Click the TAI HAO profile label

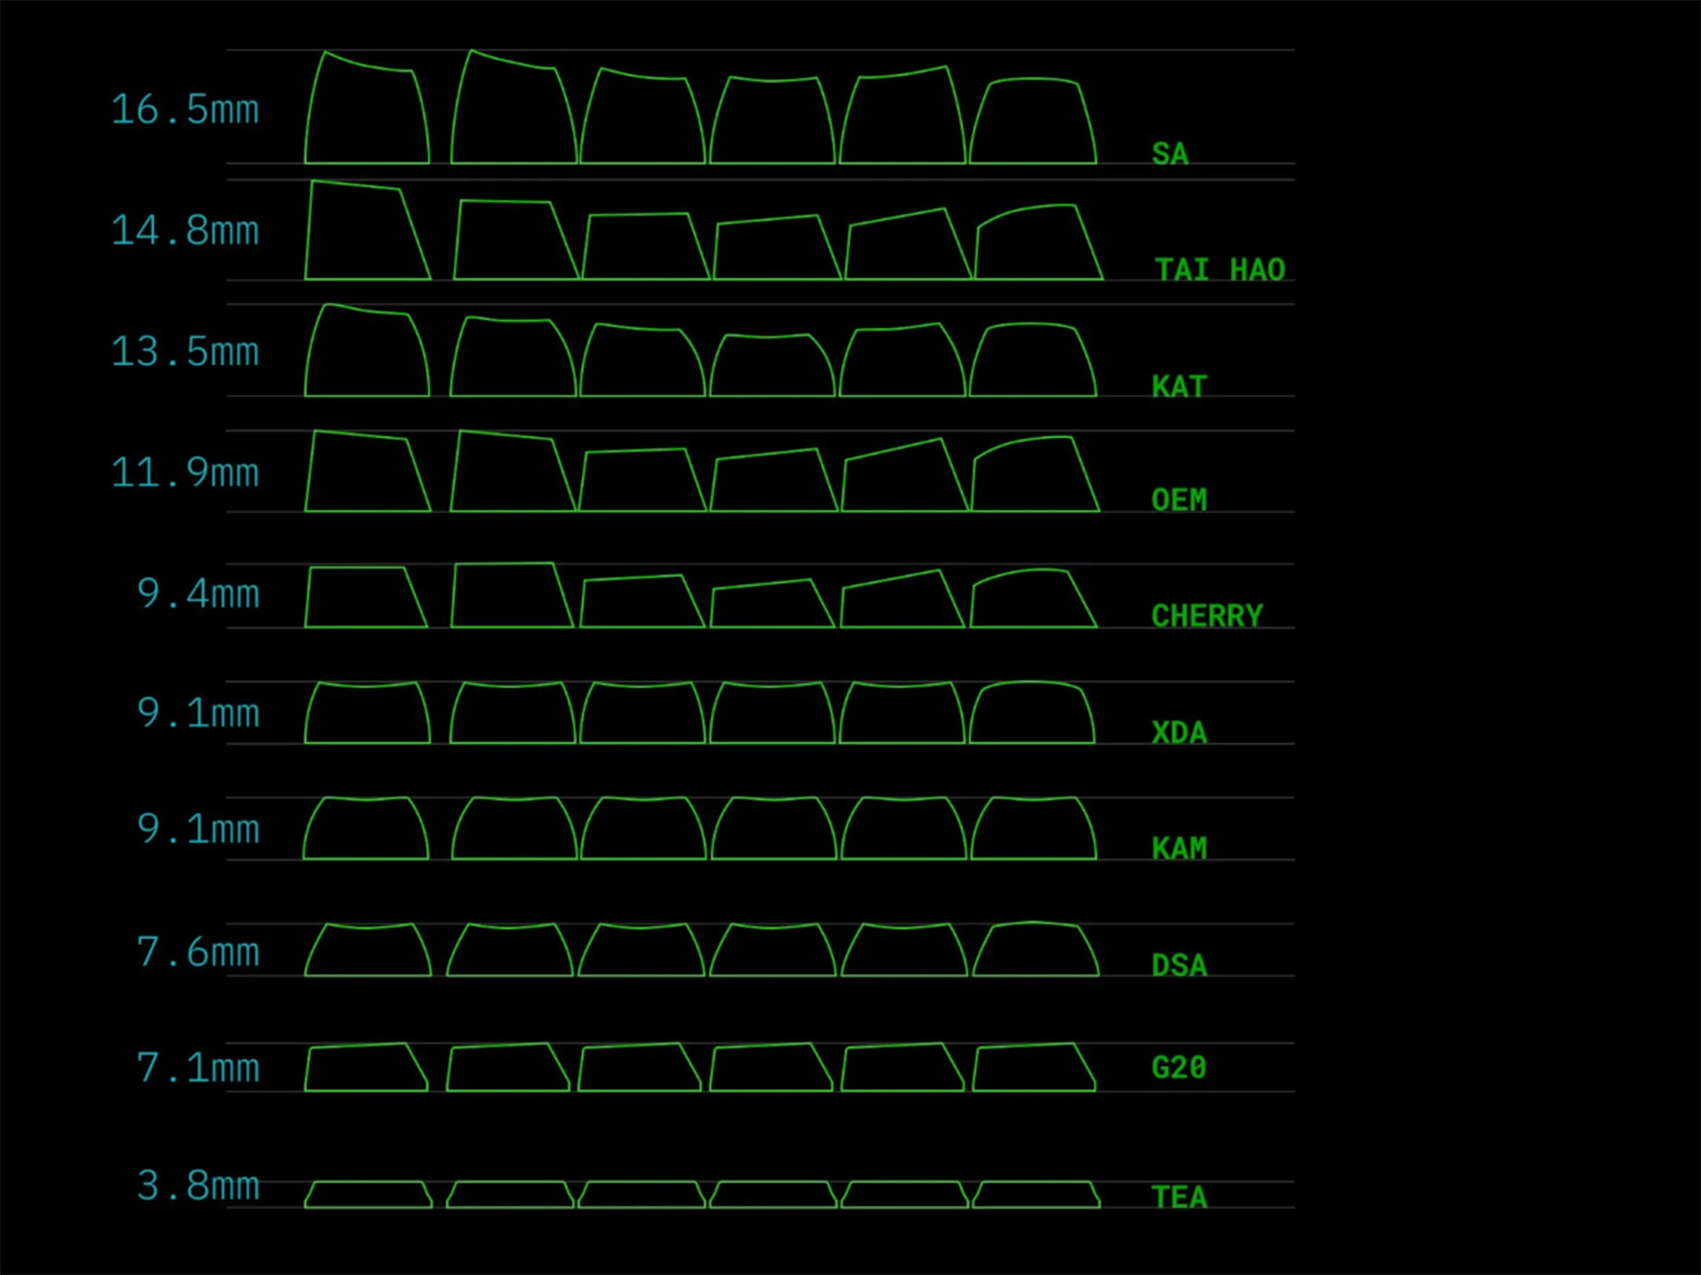pyautogui.click(x=1220, y=270)
